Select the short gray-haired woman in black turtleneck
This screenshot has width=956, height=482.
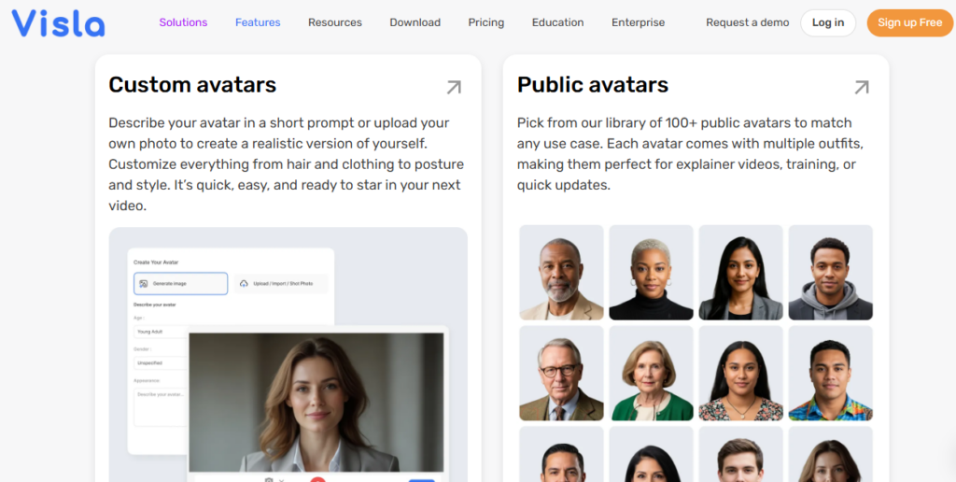(x=651, y=273)
